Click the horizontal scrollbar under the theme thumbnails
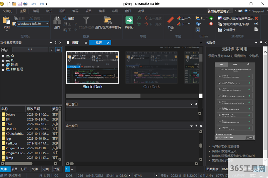The width and height of the screenshot is (268, 178). coord(103,96)
